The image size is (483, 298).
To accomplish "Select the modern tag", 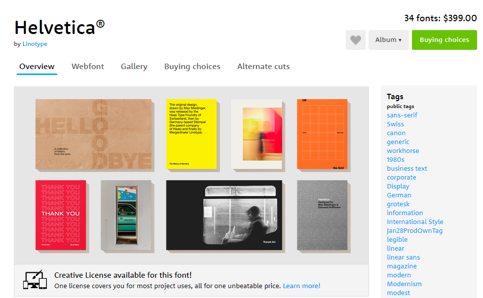I will tap(399, 275).
